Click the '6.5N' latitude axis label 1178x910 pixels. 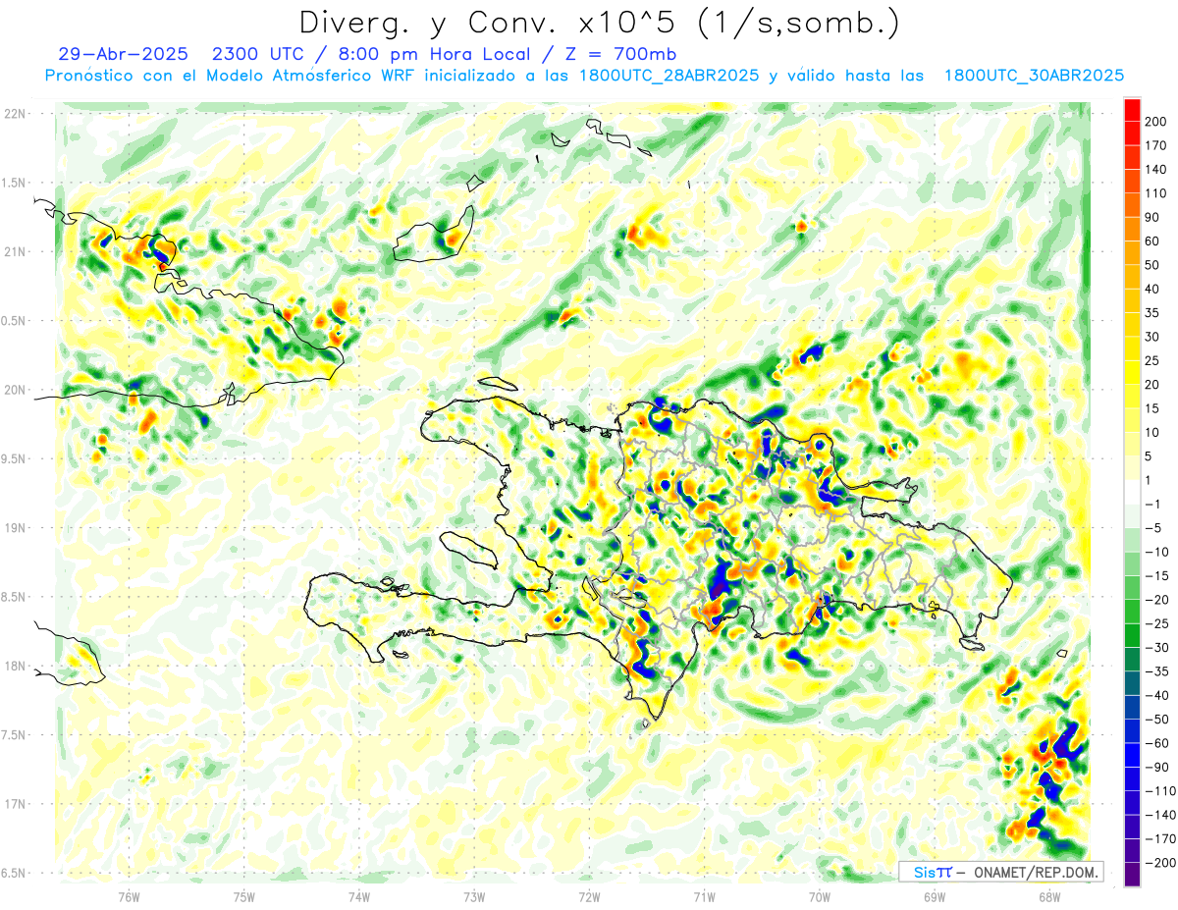(x=15, y=873)
